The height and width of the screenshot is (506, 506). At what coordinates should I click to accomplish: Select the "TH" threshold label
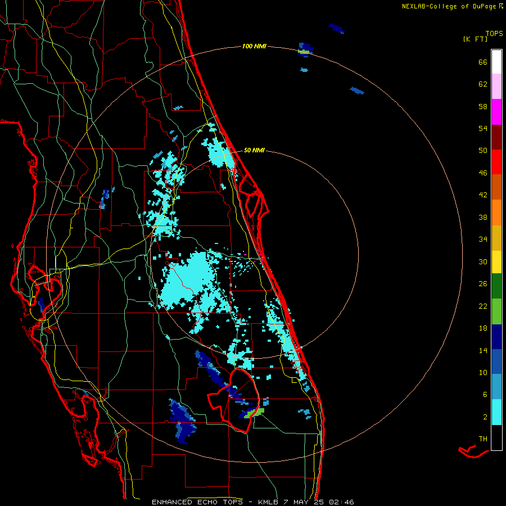tap(483, 439)
